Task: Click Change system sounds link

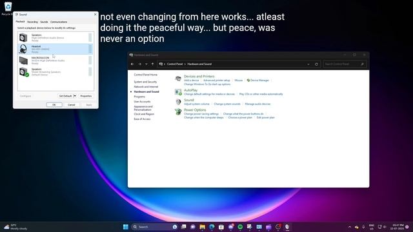Action: coord(227,104)
